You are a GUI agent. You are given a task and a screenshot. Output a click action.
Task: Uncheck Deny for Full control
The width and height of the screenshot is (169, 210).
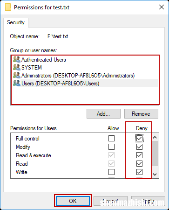[x=139, y=138]
